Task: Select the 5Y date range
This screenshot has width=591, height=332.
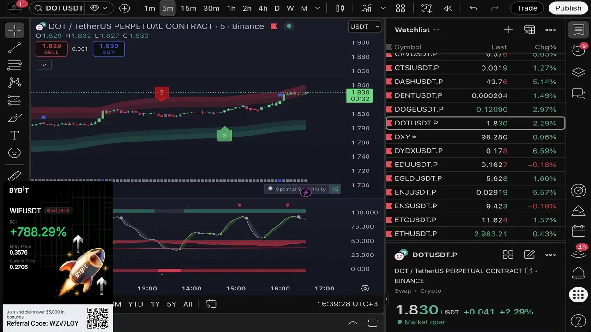Action: [171, 304]
